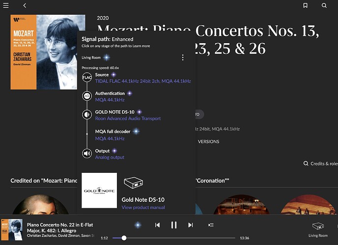The image size is (338, 245).
Task: Open signal path star in playback bar
Action: click(x=138, y=225)
